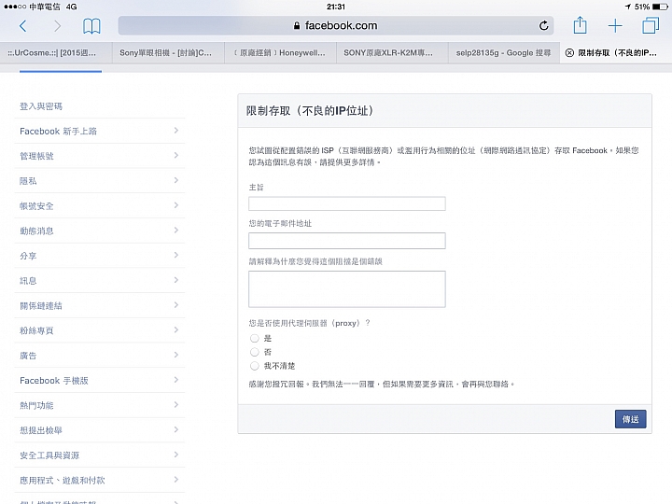Viewport: 672px width, 504px height.
Task: Show all tabs overview icon
Action: click(x=651, y=25)
